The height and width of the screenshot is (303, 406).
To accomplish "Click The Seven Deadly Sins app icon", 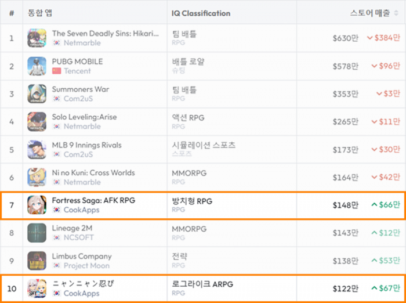I will 37,38.
